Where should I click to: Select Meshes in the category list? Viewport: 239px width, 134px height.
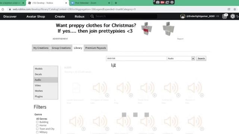click(46, 91)
